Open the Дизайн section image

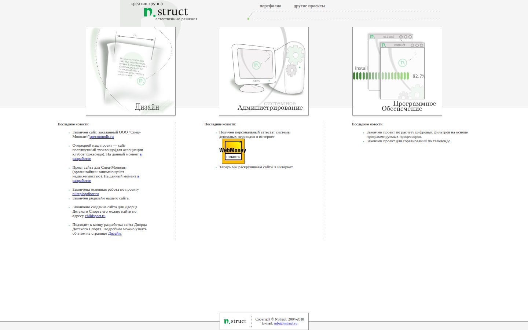pyautogui.click(x=131, y=71)
